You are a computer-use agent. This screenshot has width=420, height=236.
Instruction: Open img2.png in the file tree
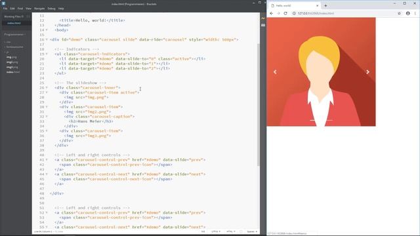(12, 62)
